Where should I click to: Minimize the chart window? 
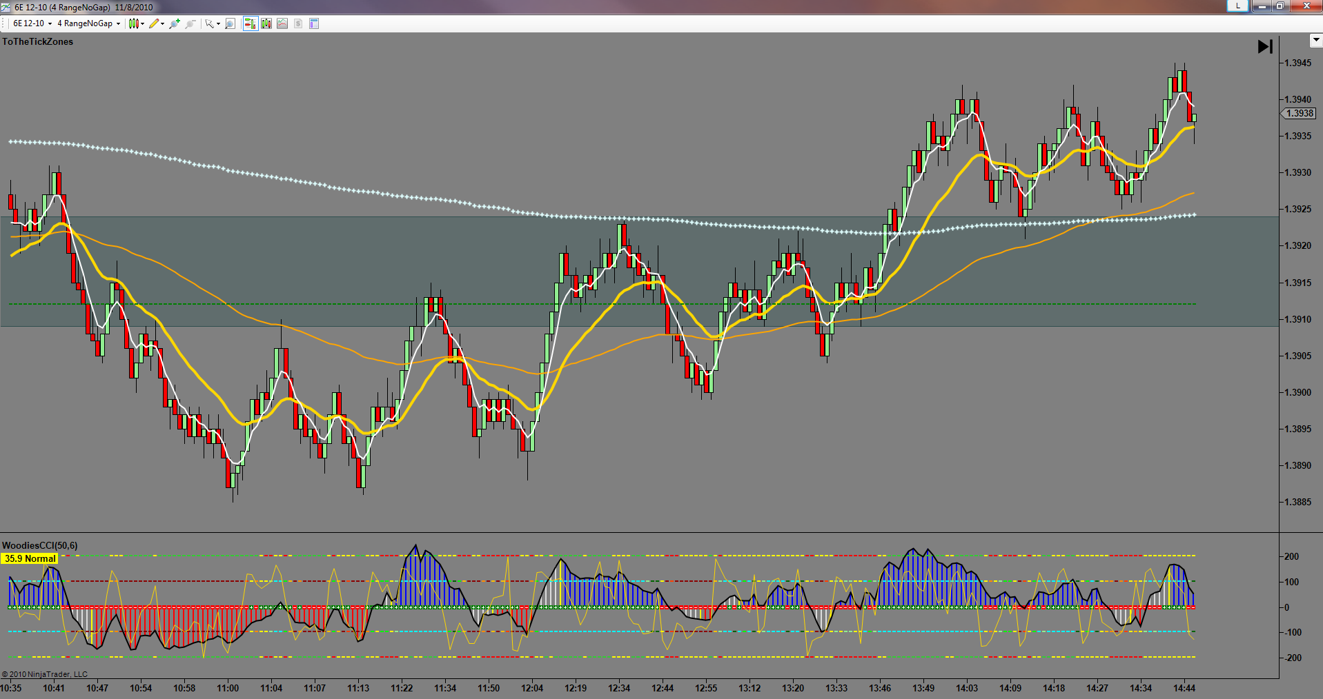pyautogui.click(x=1262, y=6)
